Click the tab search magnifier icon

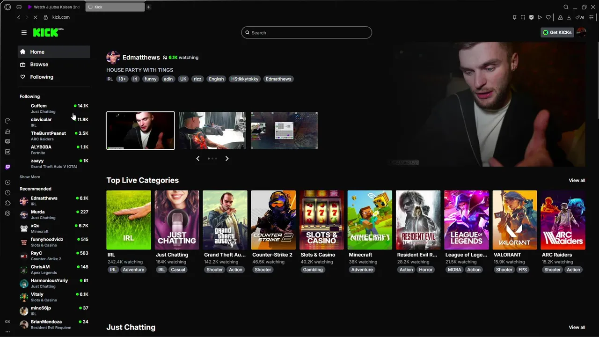tap(566, 7)
